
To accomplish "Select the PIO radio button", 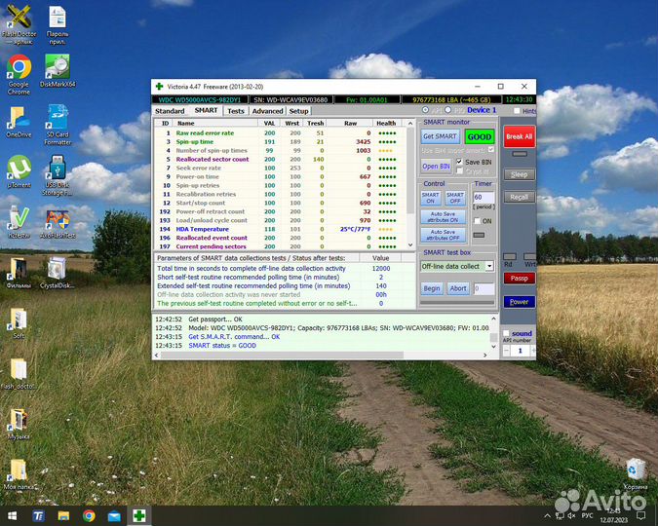I will tap(447, 110).
